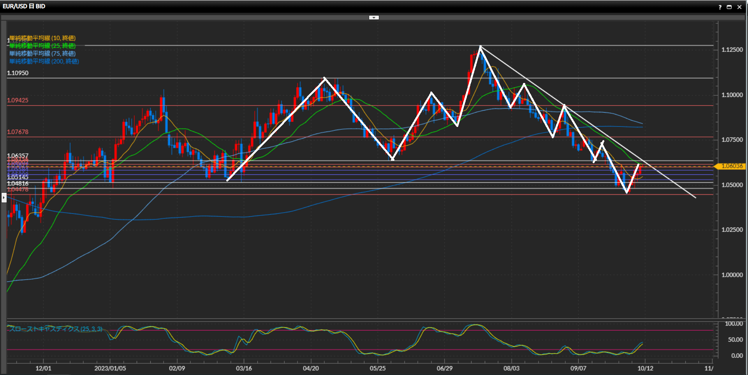The height and width of the screenshot is (375, 748).
Task: Close the EUR/USD chart window
Action: (739, 7)
